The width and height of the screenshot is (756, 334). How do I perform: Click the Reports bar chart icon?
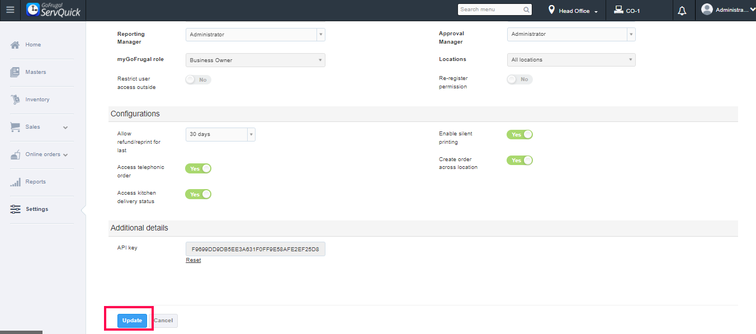point(16,182)
